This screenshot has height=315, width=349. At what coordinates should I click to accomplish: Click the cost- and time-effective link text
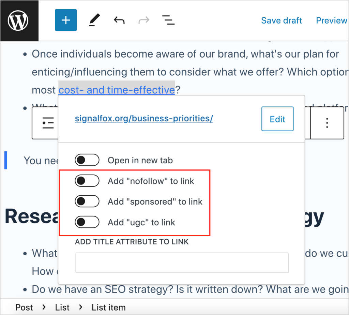click(x=117, y=90)
